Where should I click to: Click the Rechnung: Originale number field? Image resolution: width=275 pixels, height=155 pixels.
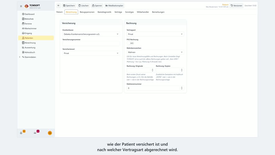tap(139, 70)
